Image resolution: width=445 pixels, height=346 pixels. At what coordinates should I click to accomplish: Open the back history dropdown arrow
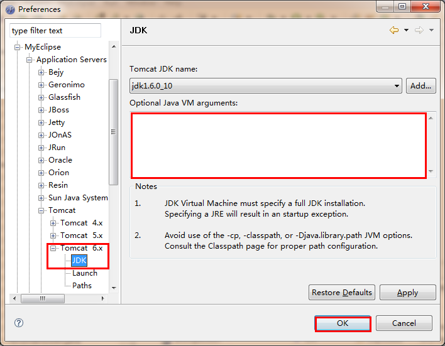point(407,30)
